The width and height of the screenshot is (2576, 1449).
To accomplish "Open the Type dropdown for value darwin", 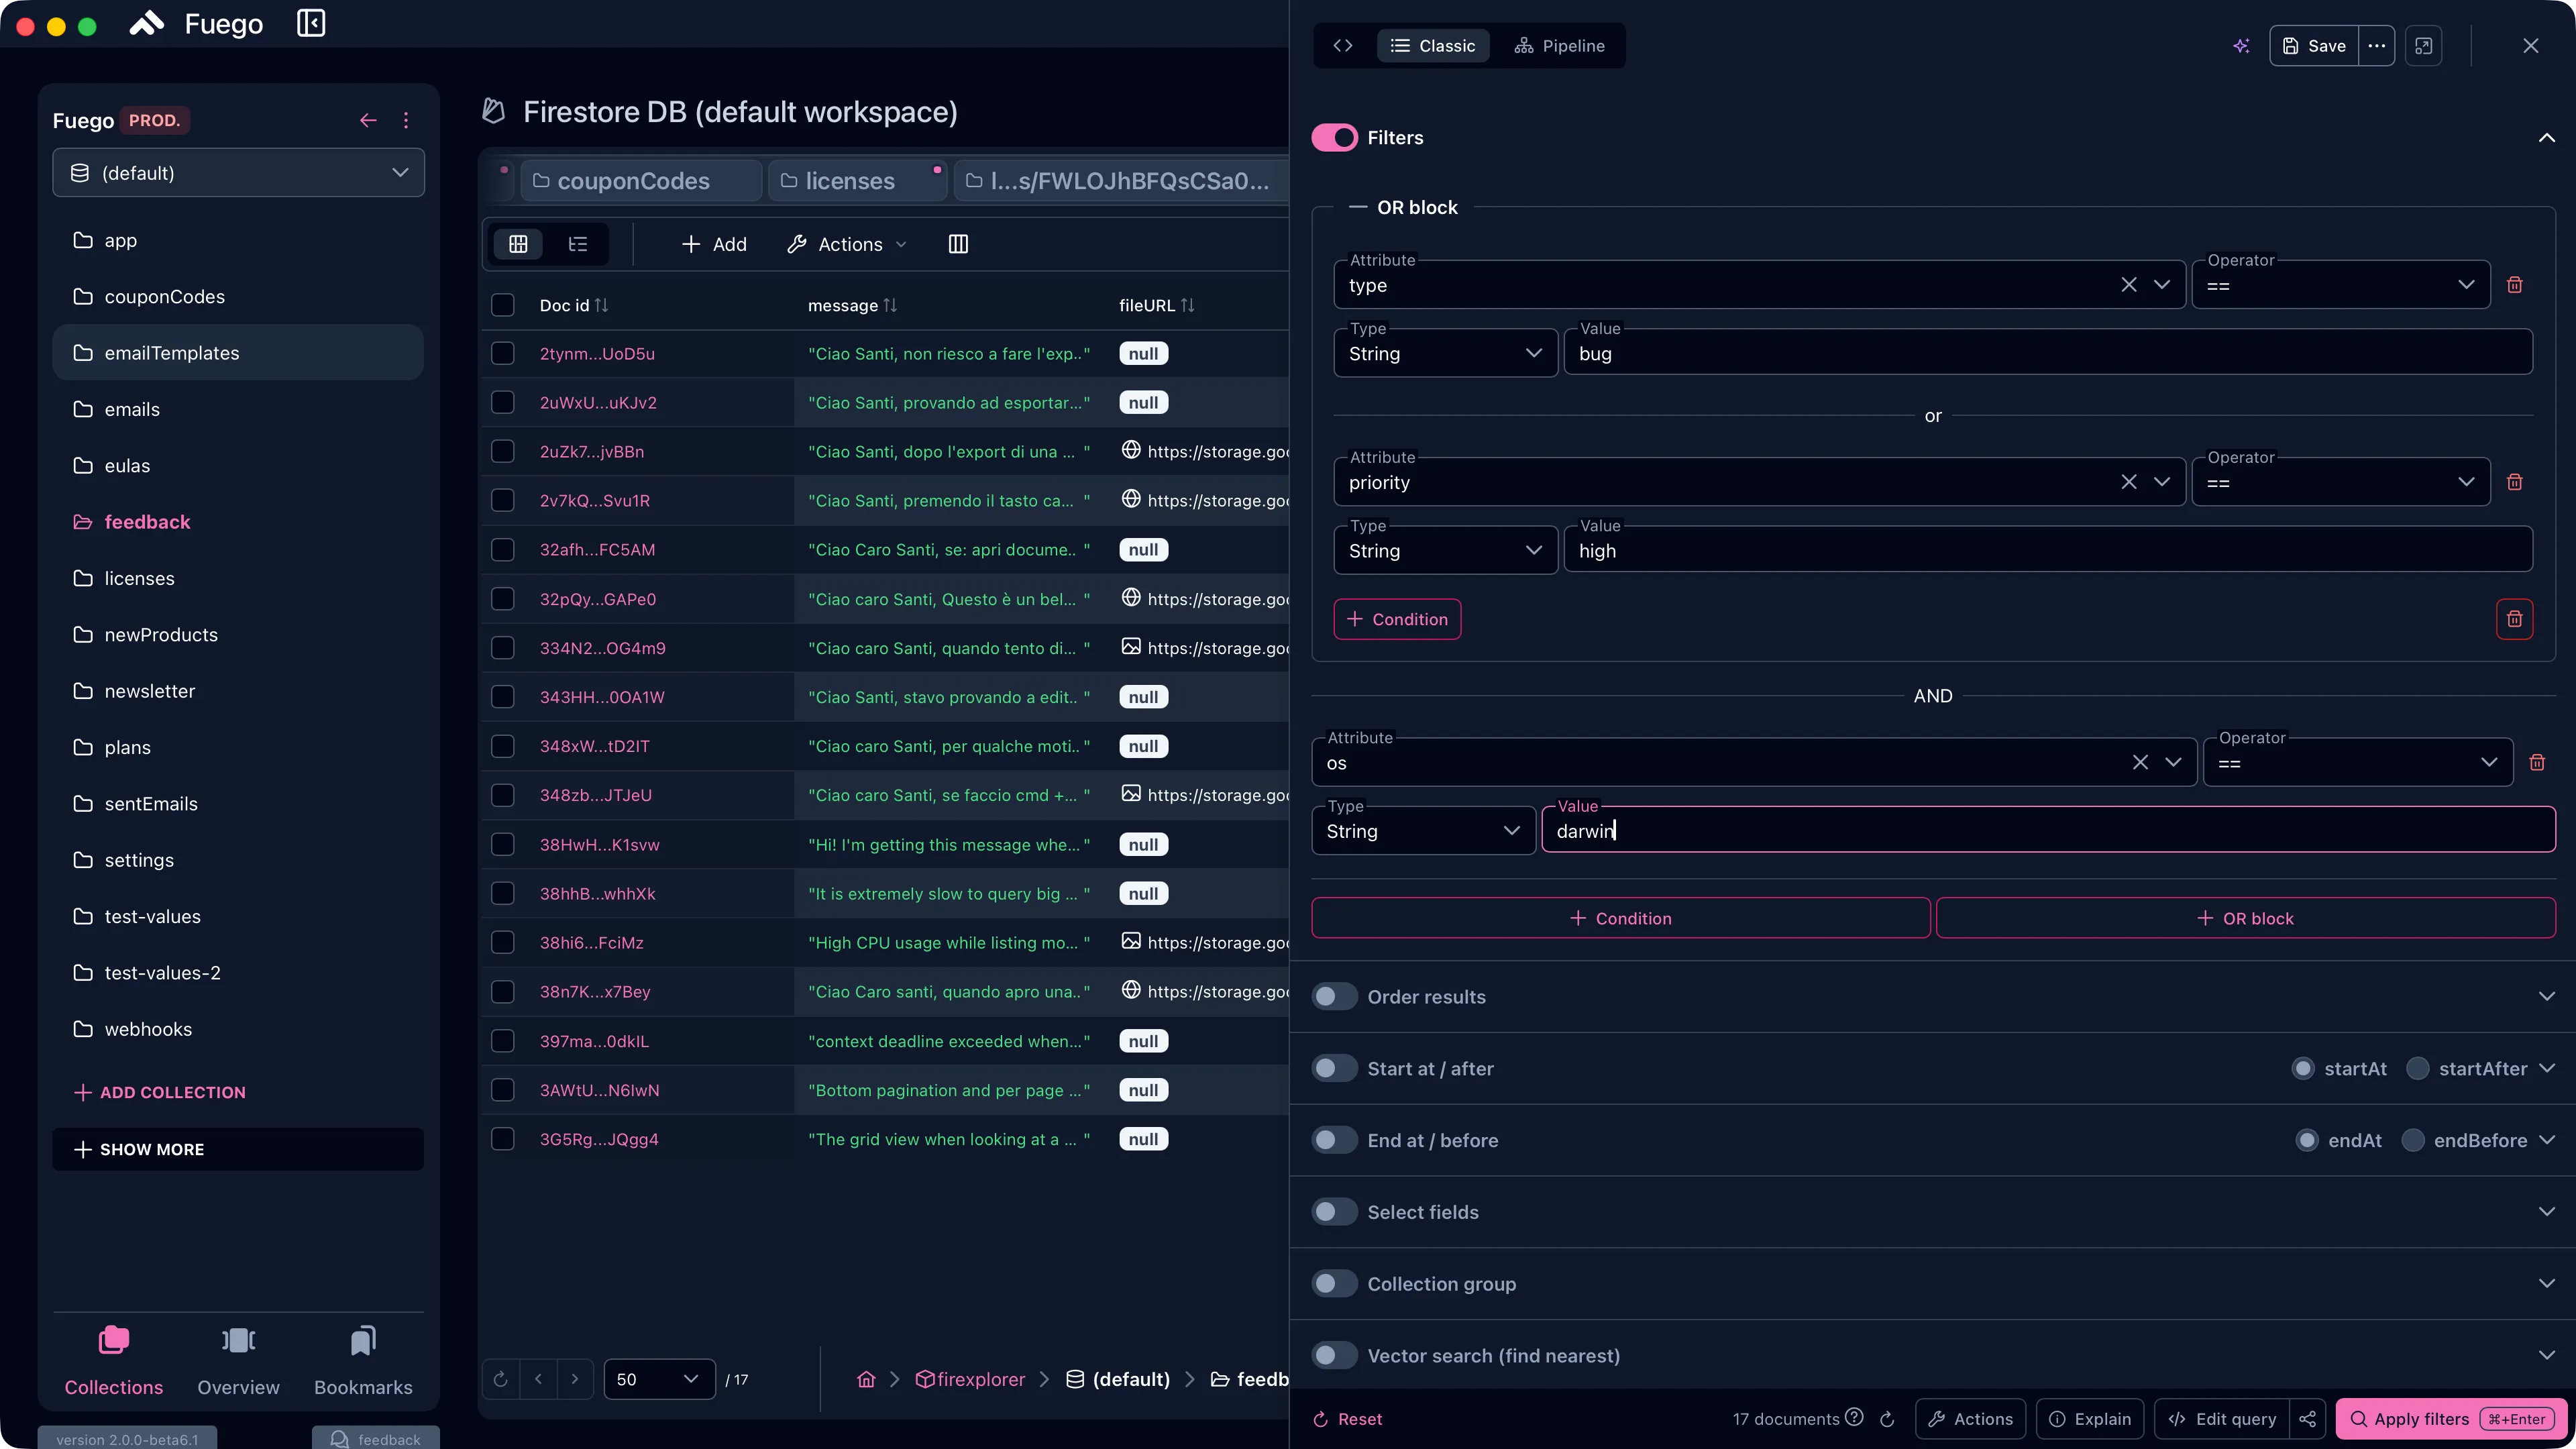I will pyautogui.click(x=1423, y=831).
